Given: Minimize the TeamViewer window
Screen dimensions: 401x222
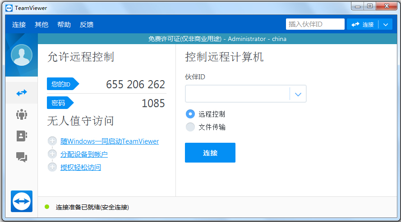Looking at the screenshot, I should point(358,6).
